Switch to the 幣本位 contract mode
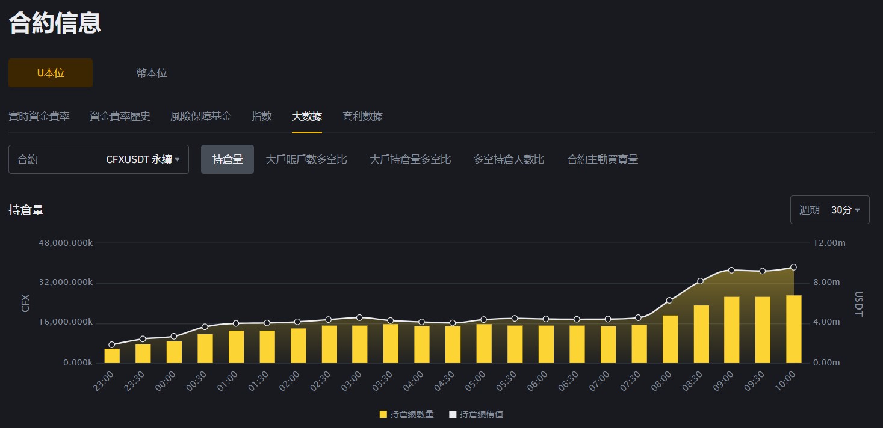Viewport: 883px width, 428px height. (x=150, y=72)
